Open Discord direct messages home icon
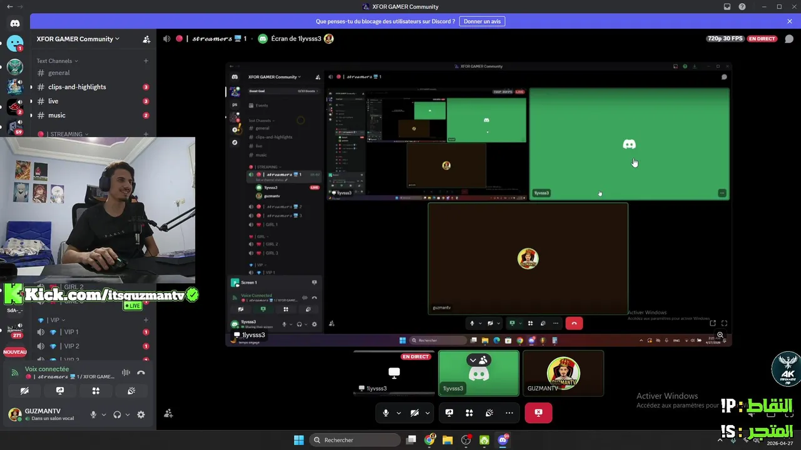The image size is (801, 450). [x=15, y=23]
